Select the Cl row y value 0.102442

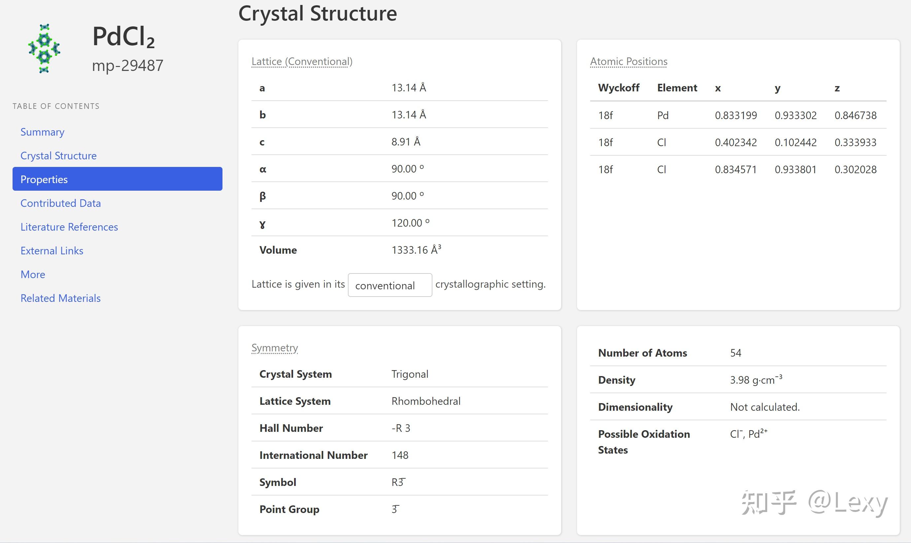point(796,142)
